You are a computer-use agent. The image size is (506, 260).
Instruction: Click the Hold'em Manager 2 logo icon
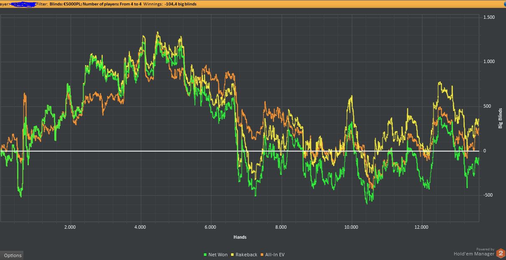click(x=501, y=252)
